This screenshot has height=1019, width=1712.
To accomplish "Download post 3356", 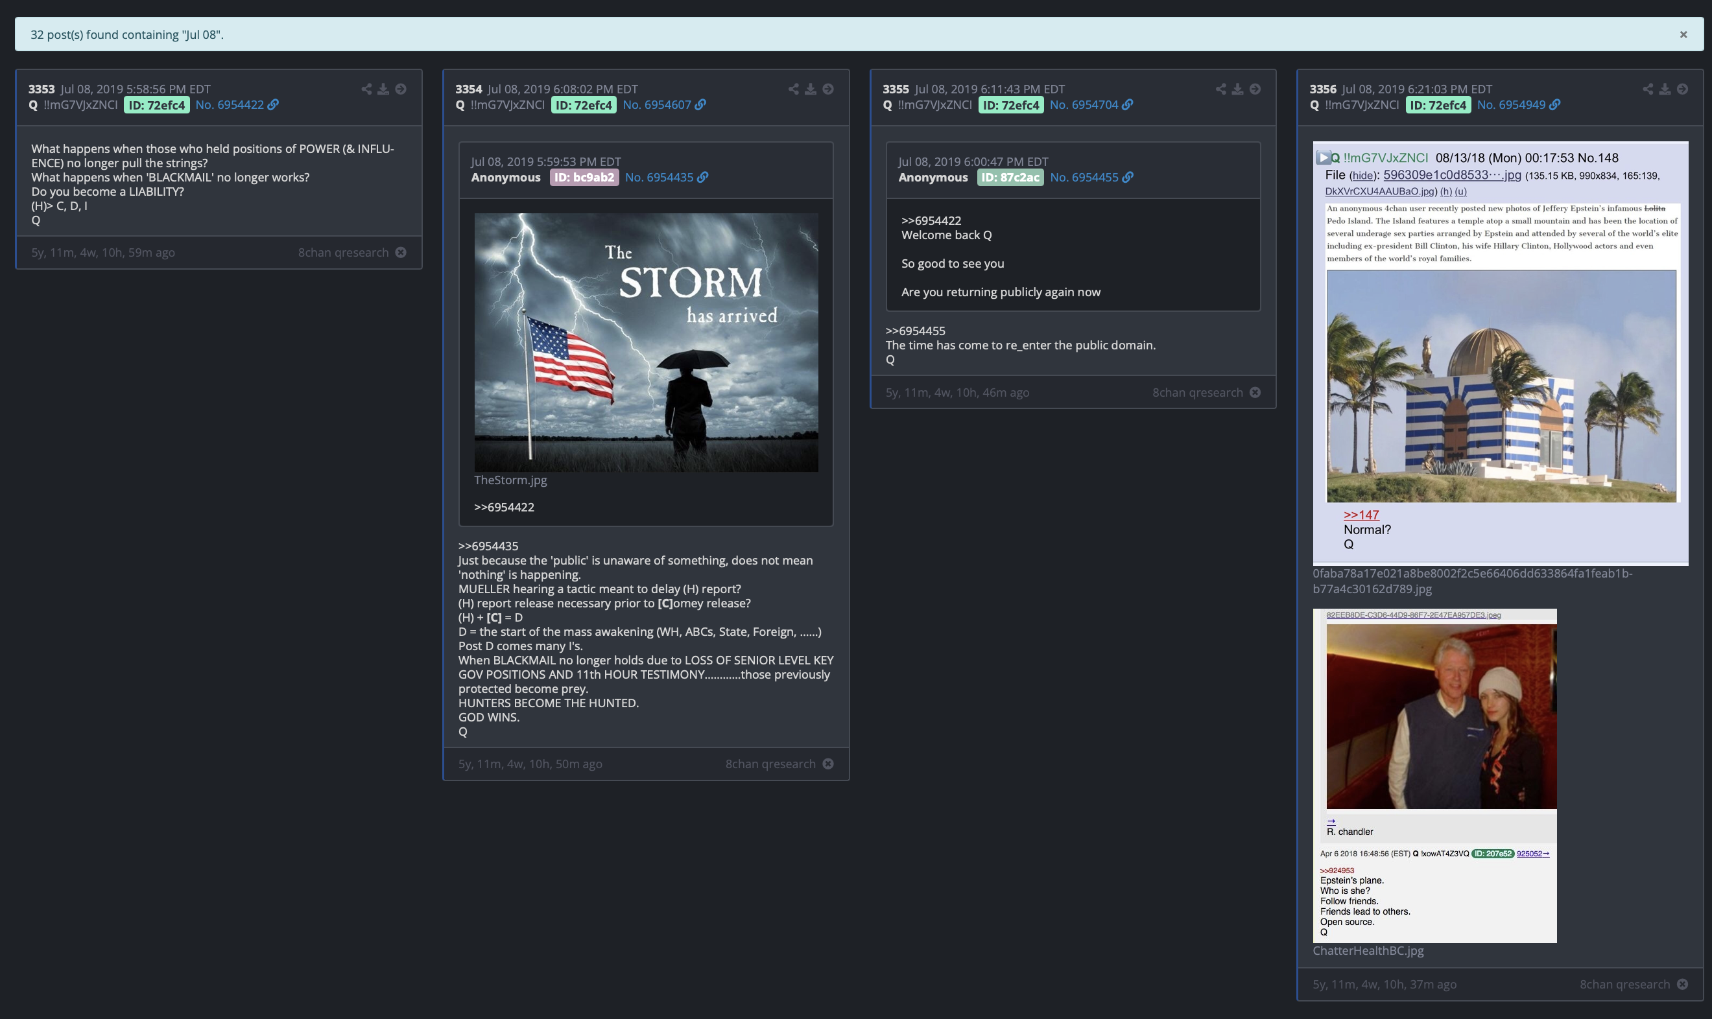I will (1665, 89).
